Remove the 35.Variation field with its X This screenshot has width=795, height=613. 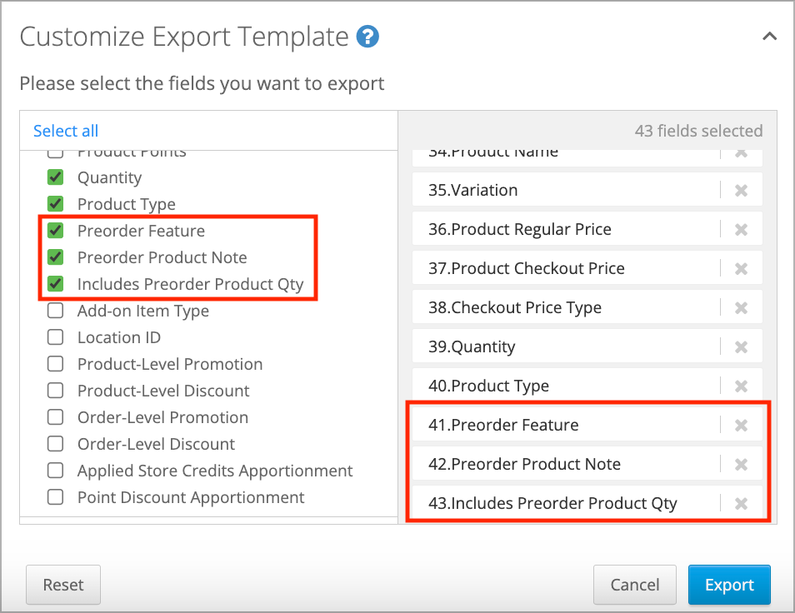741,191
